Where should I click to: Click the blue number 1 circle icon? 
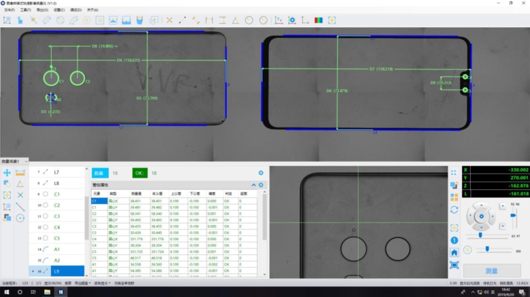(454, 240)
